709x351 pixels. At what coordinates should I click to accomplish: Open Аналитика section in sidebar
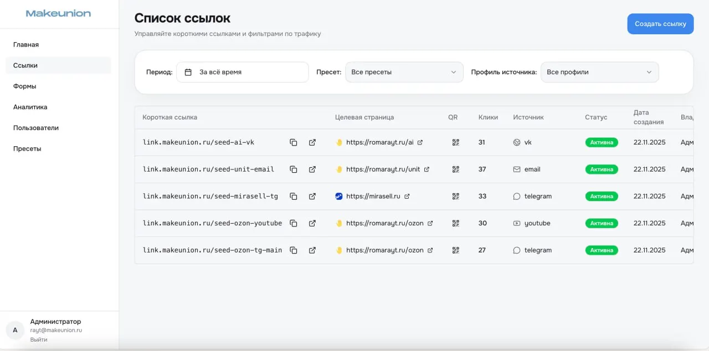click(x=58, y=107)
